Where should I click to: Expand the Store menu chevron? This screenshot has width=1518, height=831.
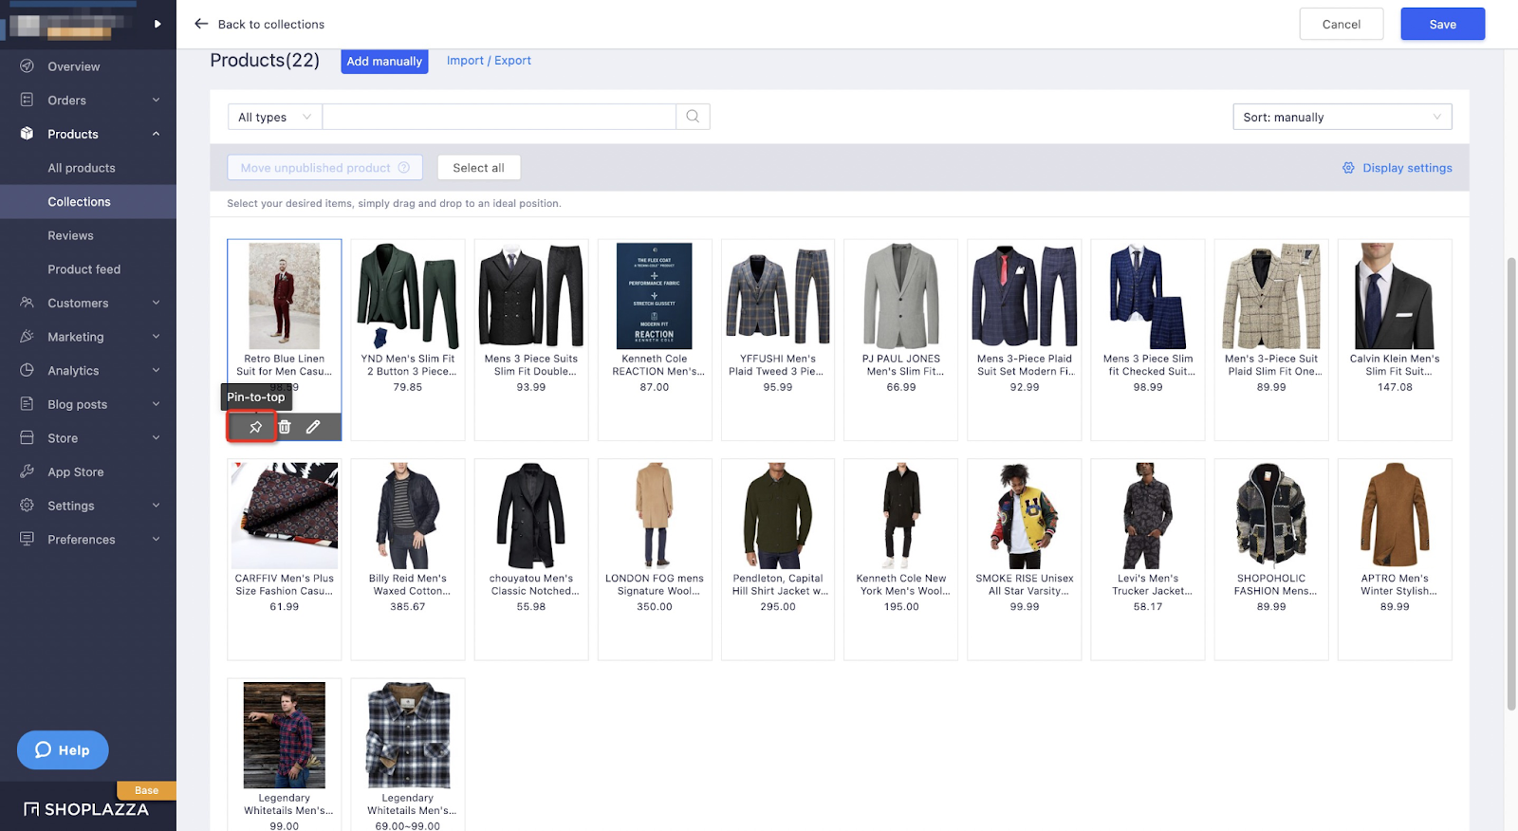[156, 437]
